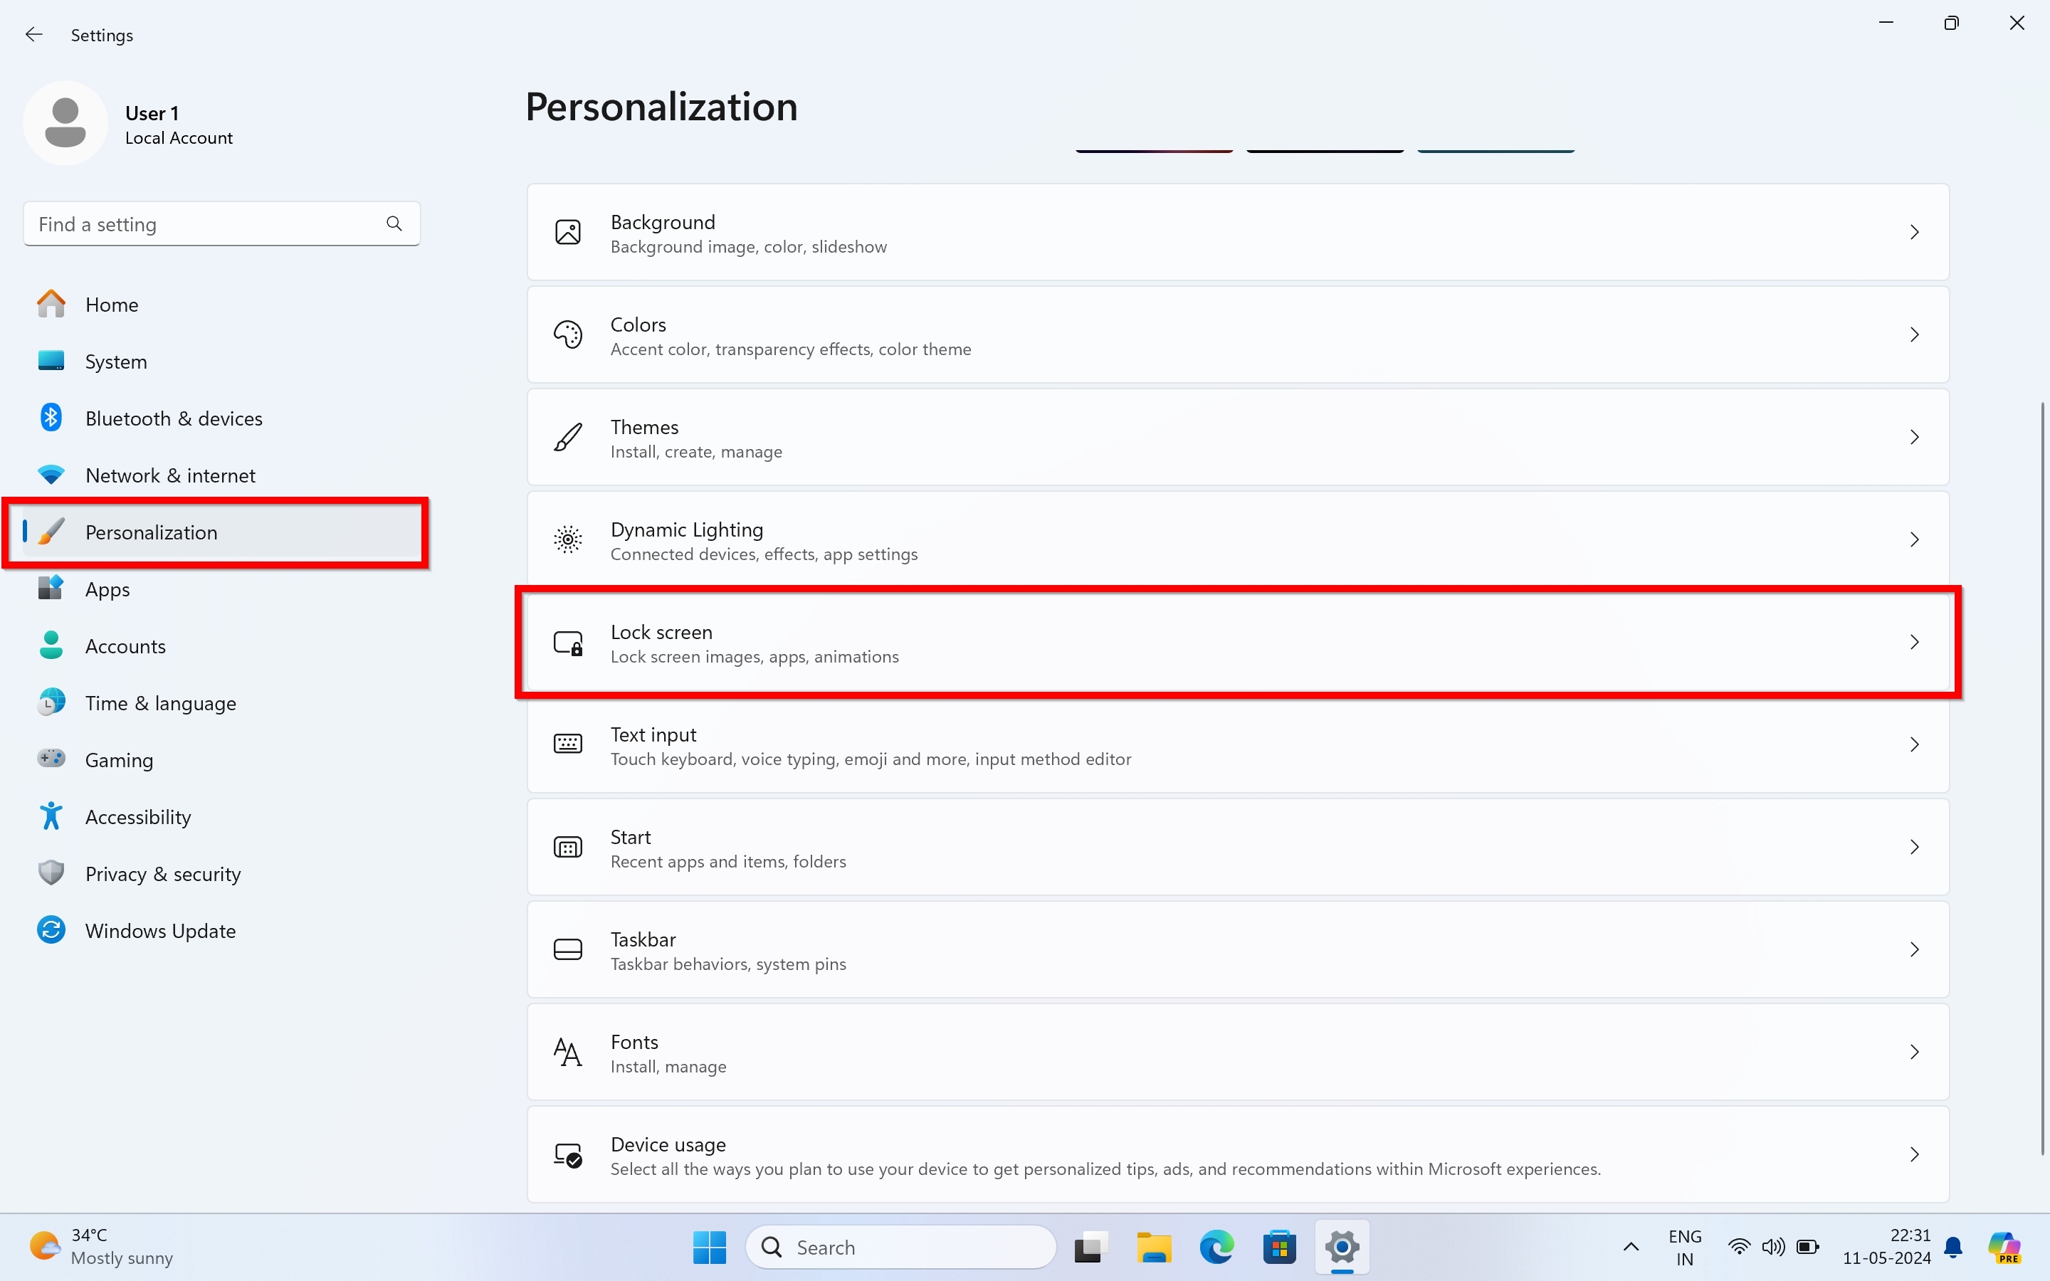Go to Windows Update in sidebar
This screenshot has height=1281, width=2050.
coord(160,930)
